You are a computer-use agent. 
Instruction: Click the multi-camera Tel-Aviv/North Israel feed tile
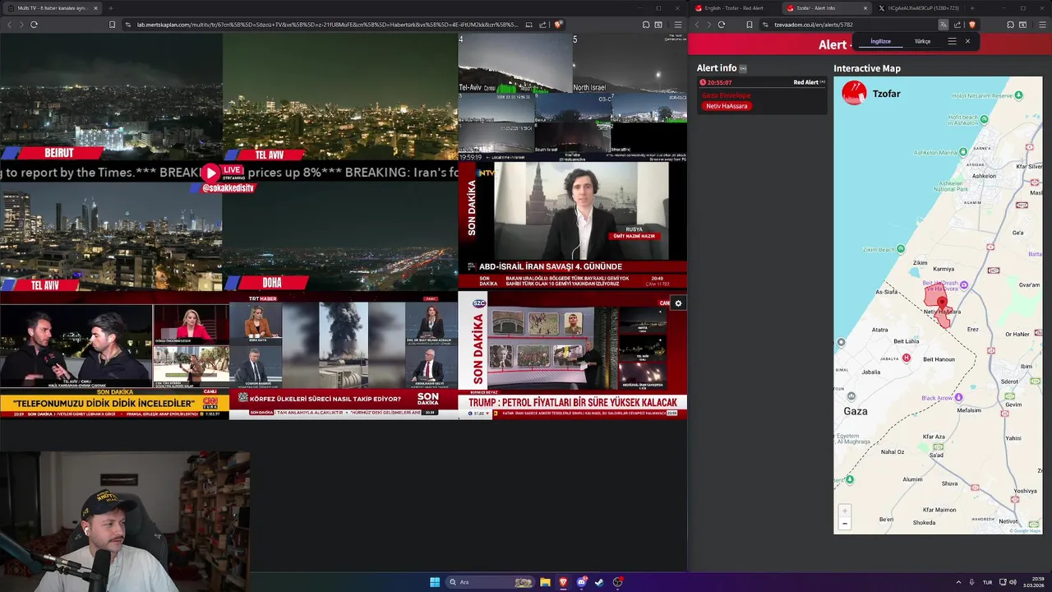[572, 97]
